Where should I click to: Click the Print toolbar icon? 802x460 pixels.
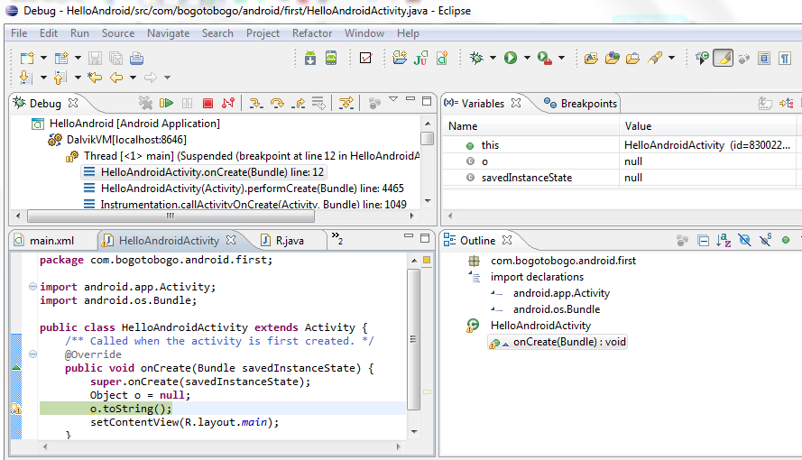coord(136,58)
